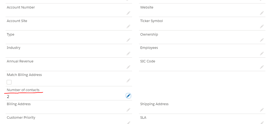Edit the Ownership field pencil icon
267x124 pixels.
coord(262,40)
